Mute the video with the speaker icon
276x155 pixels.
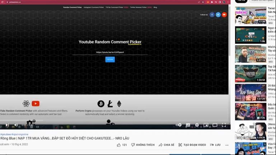[x=16, y=125]
